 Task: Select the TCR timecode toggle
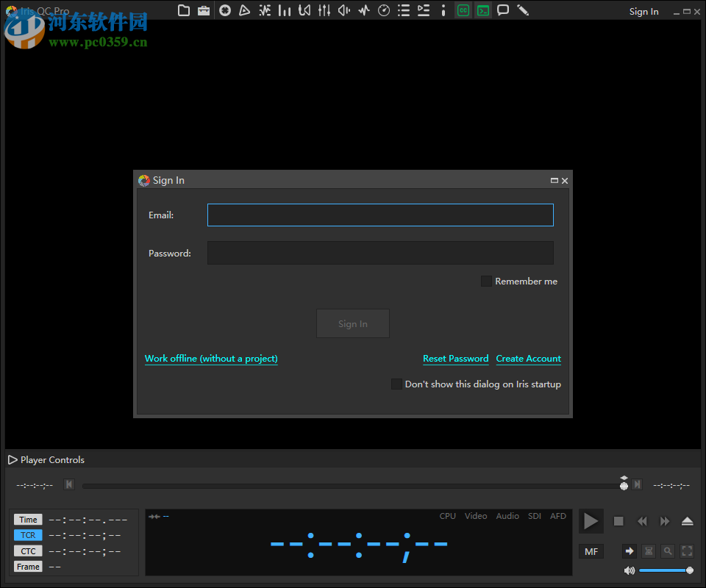point(28,535)
